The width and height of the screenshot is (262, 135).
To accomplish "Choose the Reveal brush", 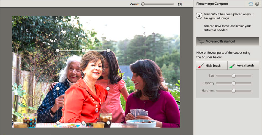I will tap(243, 66).
